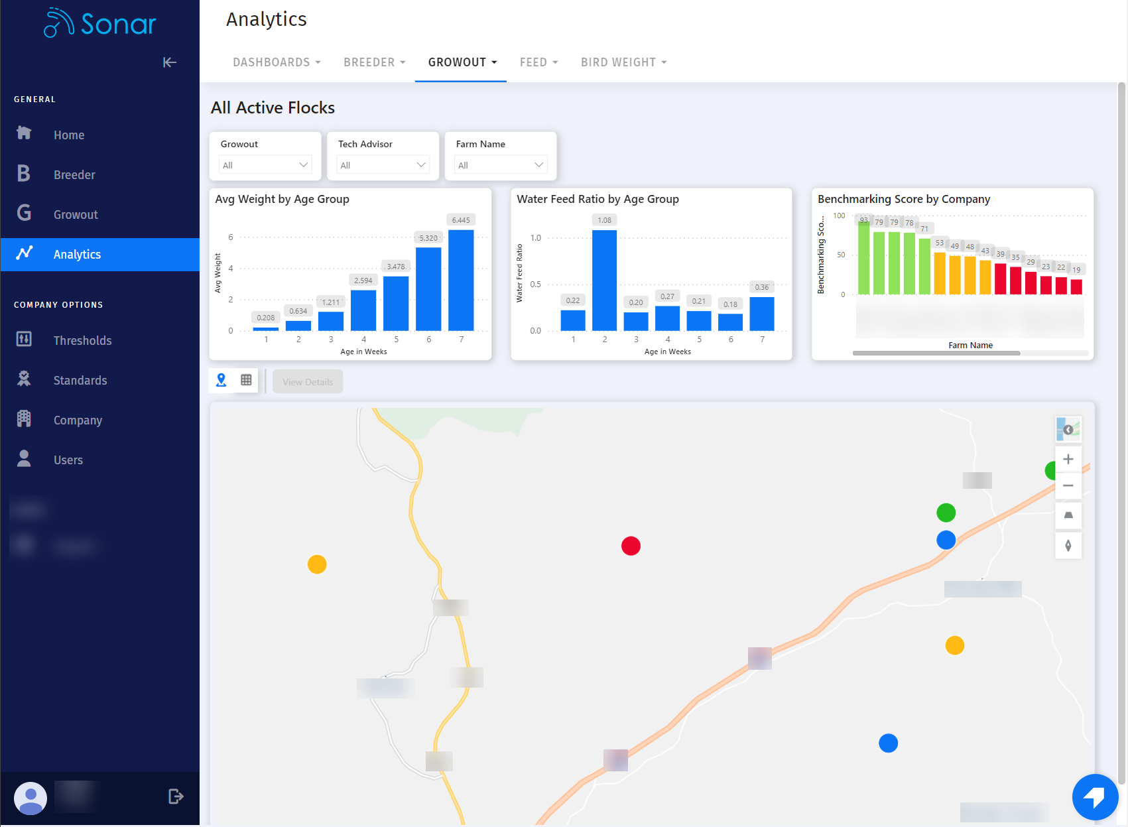Screen dimensions: 1128x827
Task: Click the orange 53 benchmarking score bar
Action: 940,273
